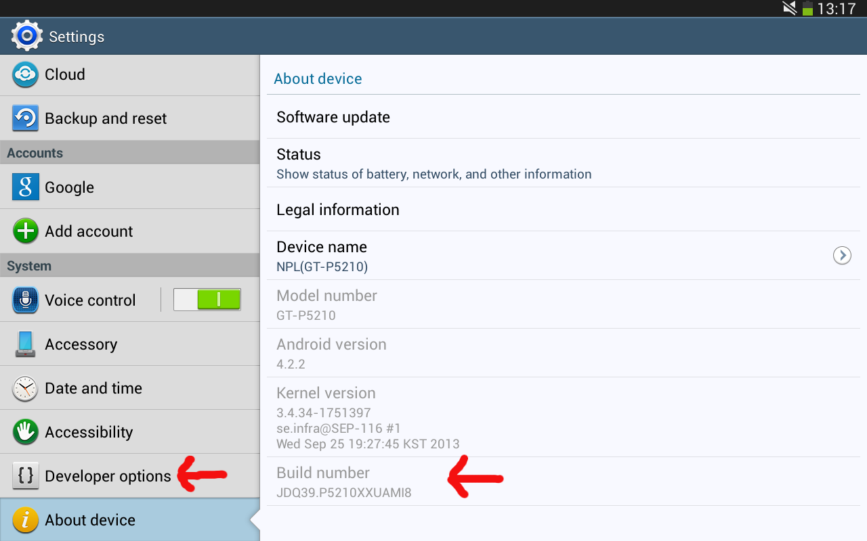Viewport: 867px width, 541px height.
Task: Open the Cloud icon in sidebar
Action: [x=26, y=74]
